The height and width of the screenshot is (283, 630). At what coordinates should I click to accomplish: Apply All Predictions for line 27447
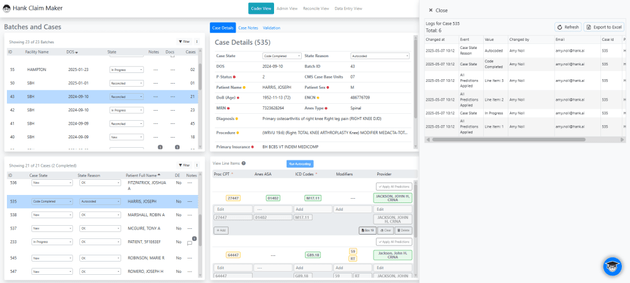coord(394,186)
